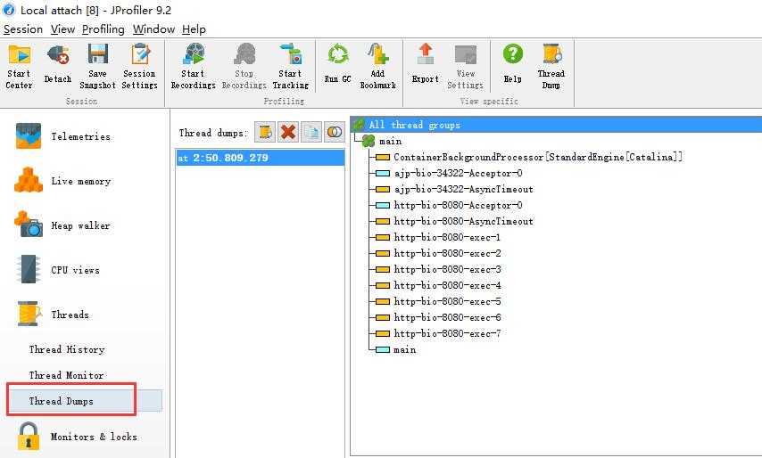Select ajp-bio-34322-Acceptor-0 thread
This screenshot has width=762, height=458.
click(x=449, y=173)
